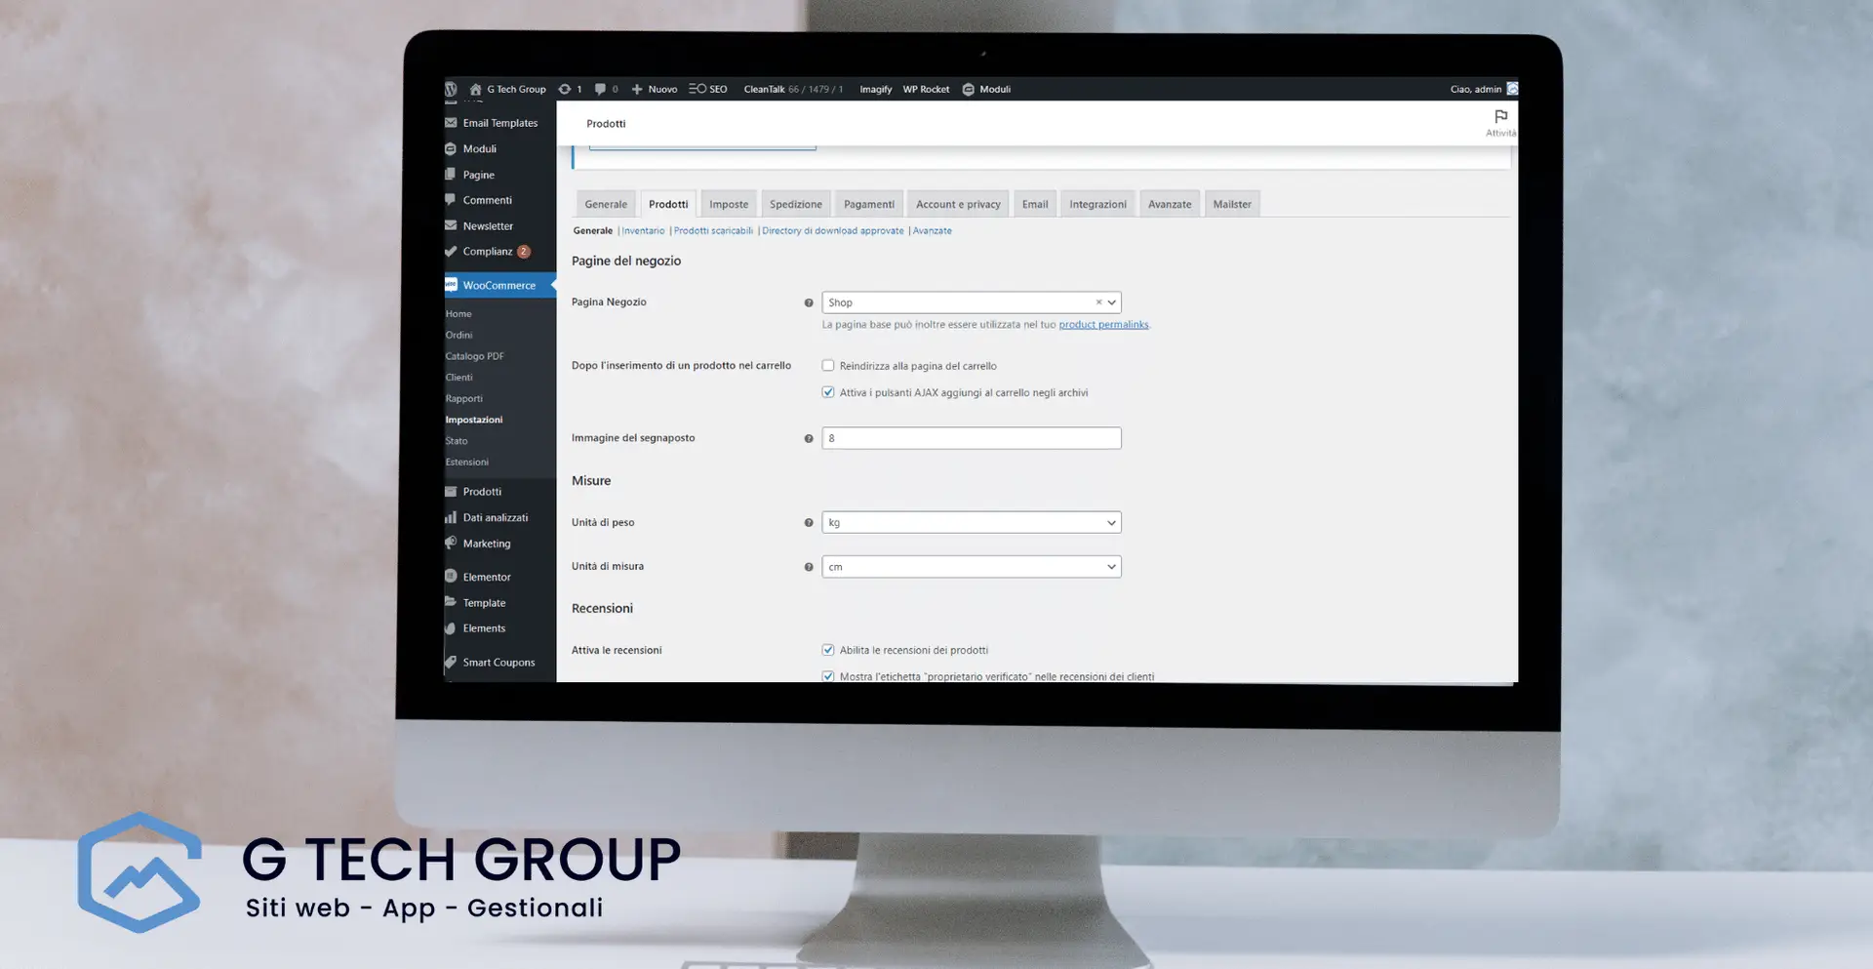This screenshot has width=1873, height=969.
Task: Select the Marketing megaphone icon
Action: point(452,544)
